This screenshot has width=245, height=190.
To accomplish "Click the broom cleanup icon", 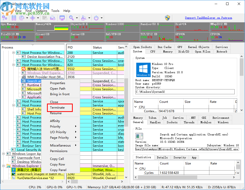I will 84,18.
